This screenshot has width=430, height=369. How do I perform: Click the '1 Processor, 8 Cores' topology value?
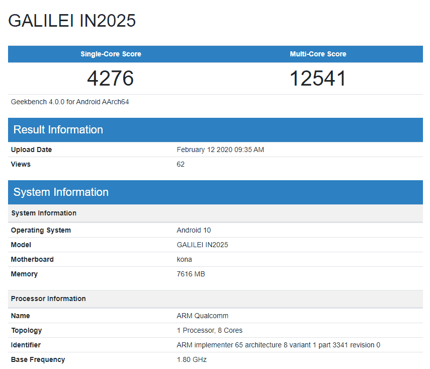[209, 330]
